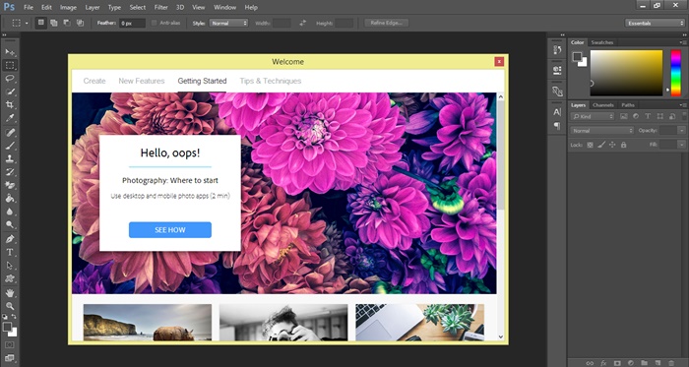Viewport: 689px width, 367px height.
Task: Select the Clone Stamp tool
Action: pyautogui.click(x=10, y=158)
